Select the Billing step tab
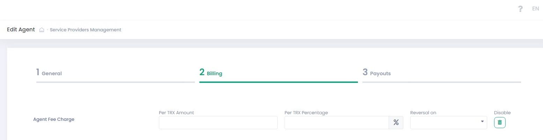 (x=211, y=73)
